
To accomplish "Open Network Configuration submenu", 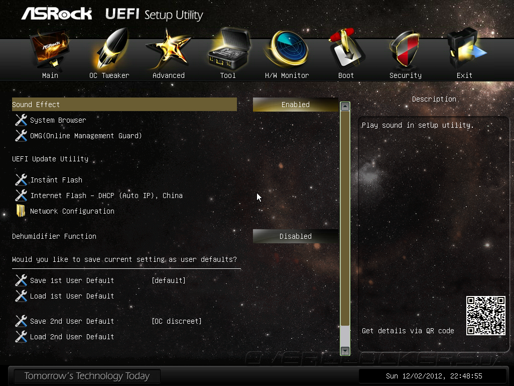I will [x=72, y=211].
